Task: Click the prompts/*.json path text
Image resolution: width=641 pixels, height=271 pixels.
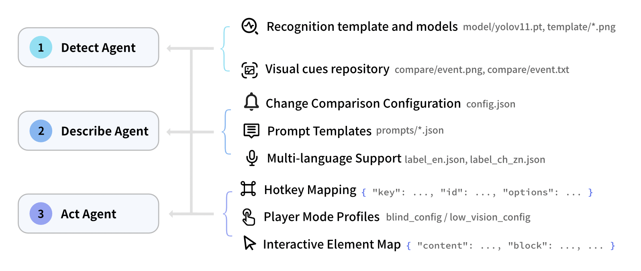Action: pyautogui.click(x=410, y=130)
